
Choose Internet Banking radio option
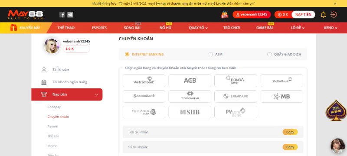click(x=127, y=54)
